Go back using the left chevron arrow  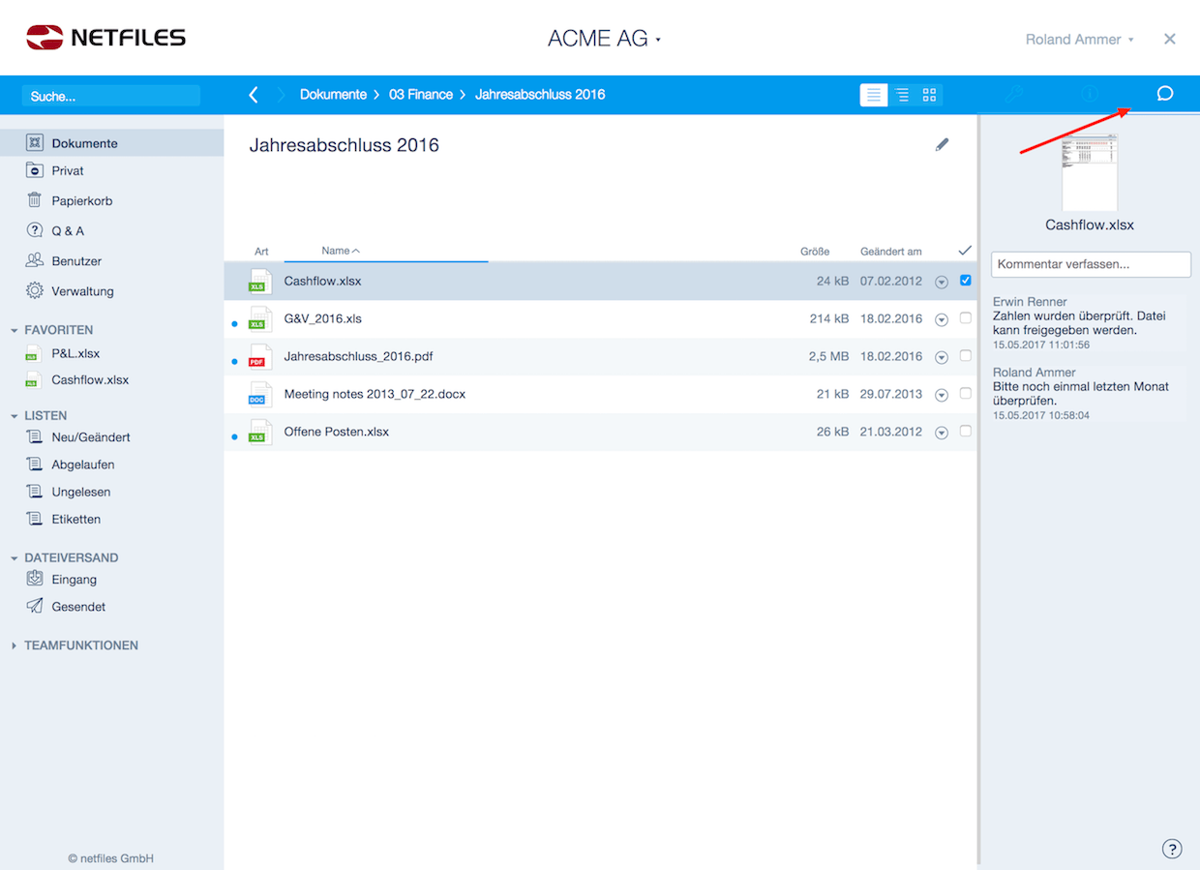[254, 95]
